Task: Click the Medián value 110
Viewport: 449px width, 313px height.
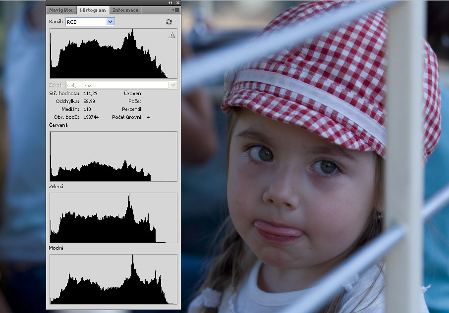Action: (x=87, y=109)
